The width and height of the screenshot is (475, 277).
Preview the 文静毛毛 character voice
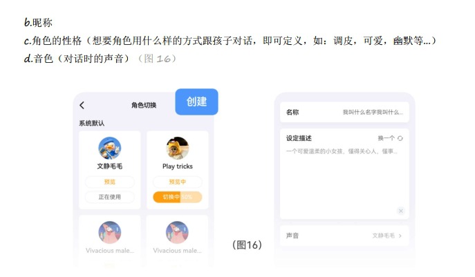tap(110, 182)
